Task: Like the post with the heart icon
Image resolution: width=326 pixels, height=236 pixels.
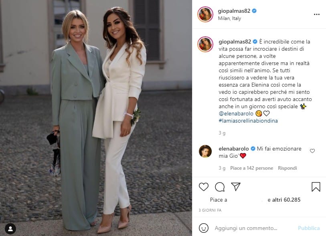Action: 204,187
